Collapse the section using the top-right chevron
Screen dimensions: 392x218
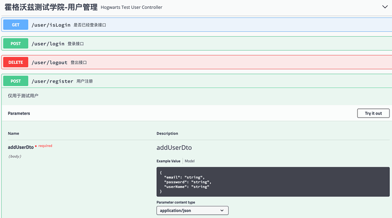[x=385, y=7]
